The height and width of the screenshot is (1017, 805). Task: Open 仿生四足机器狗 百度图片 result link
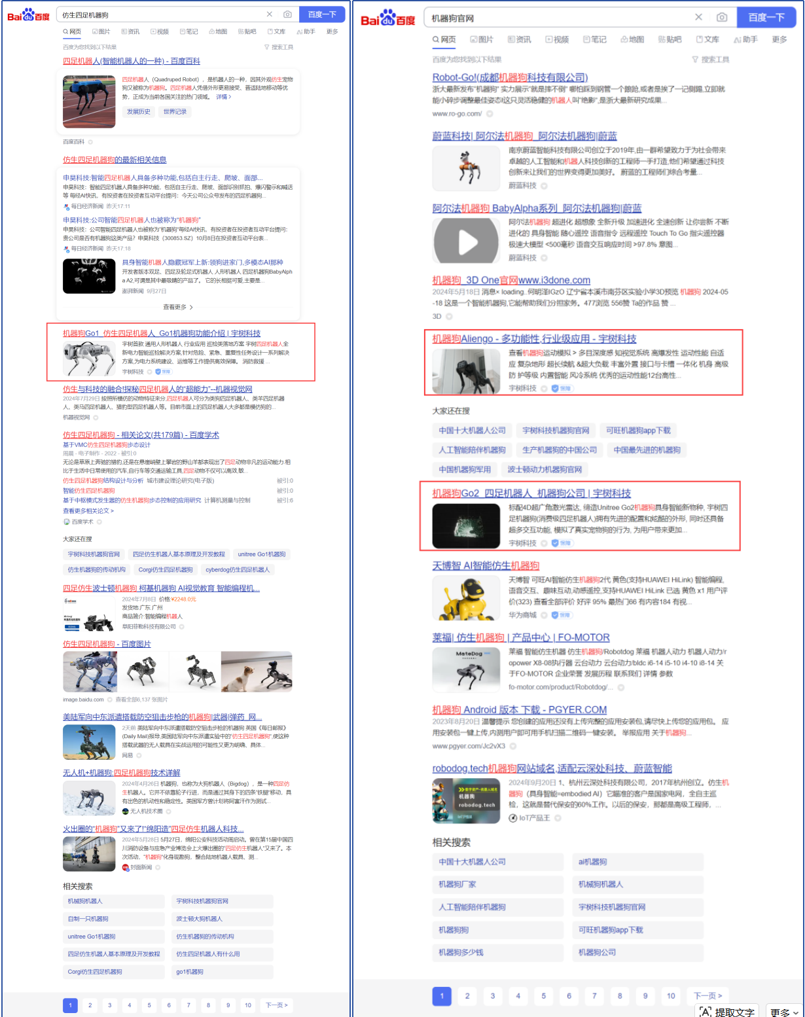(107, 644)
